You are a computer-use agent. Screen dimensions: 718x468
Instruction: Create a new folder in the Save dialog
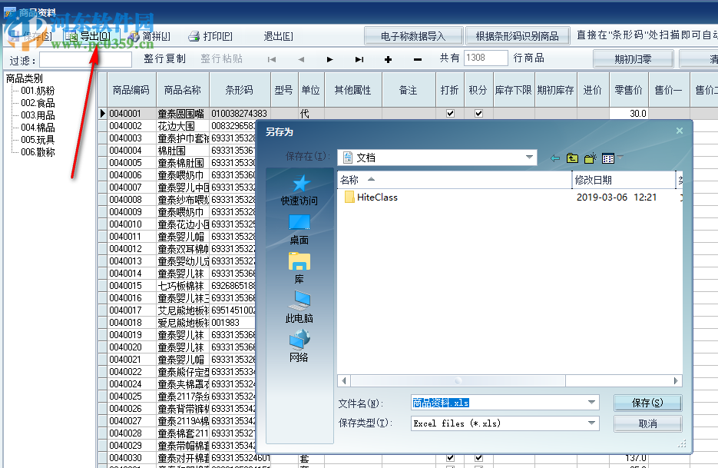[589, 158]
